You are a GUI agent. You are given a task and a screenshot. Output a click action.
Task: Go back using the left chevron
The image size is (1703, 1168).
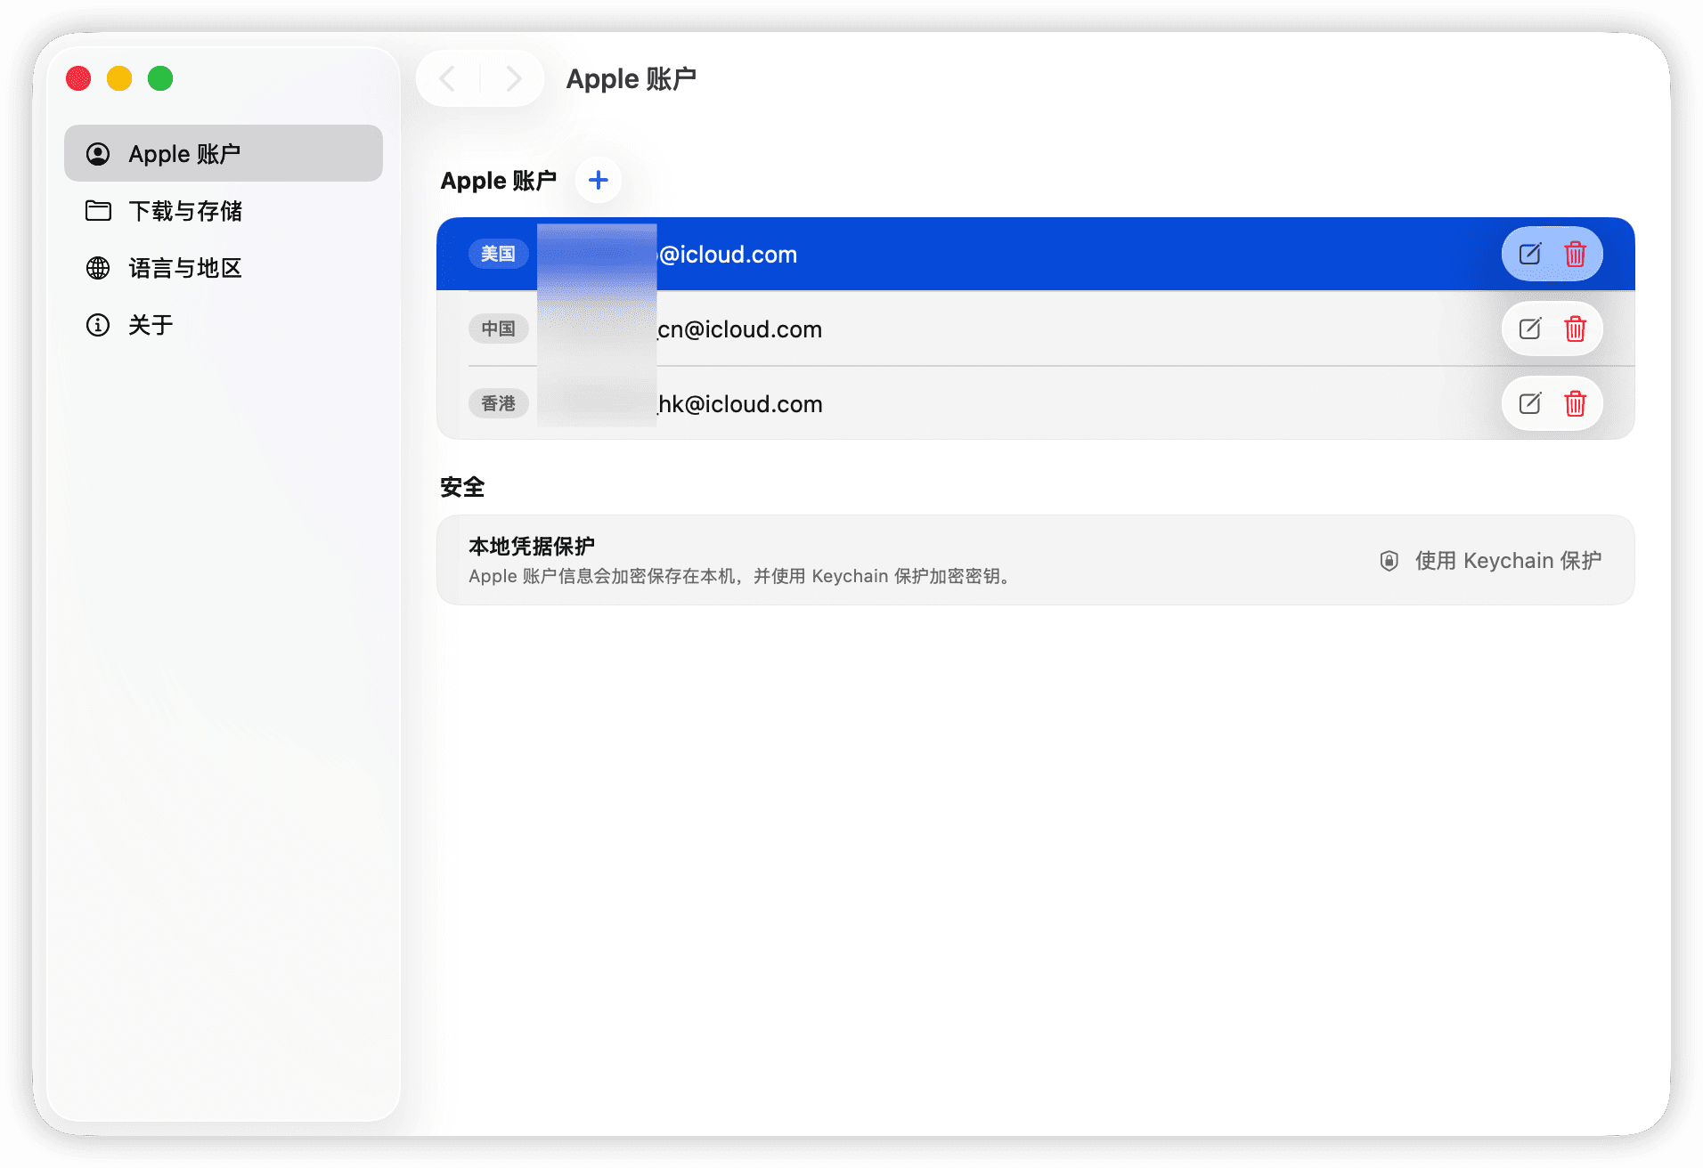[x=448, y=78]
